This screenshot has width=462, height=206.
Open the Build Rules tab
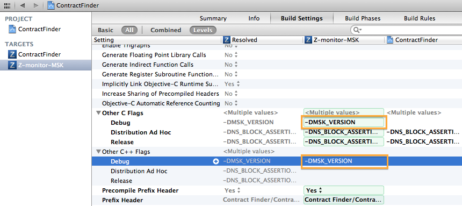pyautogui.click(x=420, y=18)
